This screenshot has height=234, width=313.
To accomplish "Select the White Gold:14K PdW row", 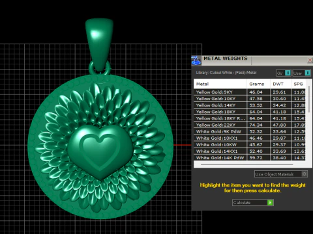I will (x=249, y=157).
